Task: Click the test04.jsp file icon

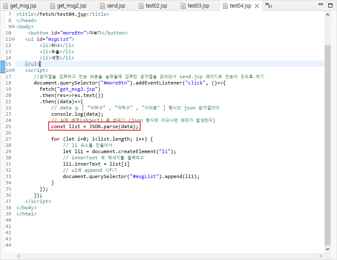Action: pyautogui.click(x=225, y=6)
